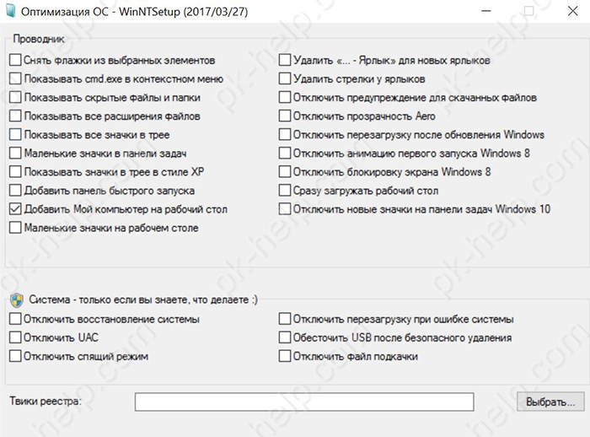The image size is (590, 437).
Task: Enable Маленькие значки на рабочем столе
Action: [15, 228]
